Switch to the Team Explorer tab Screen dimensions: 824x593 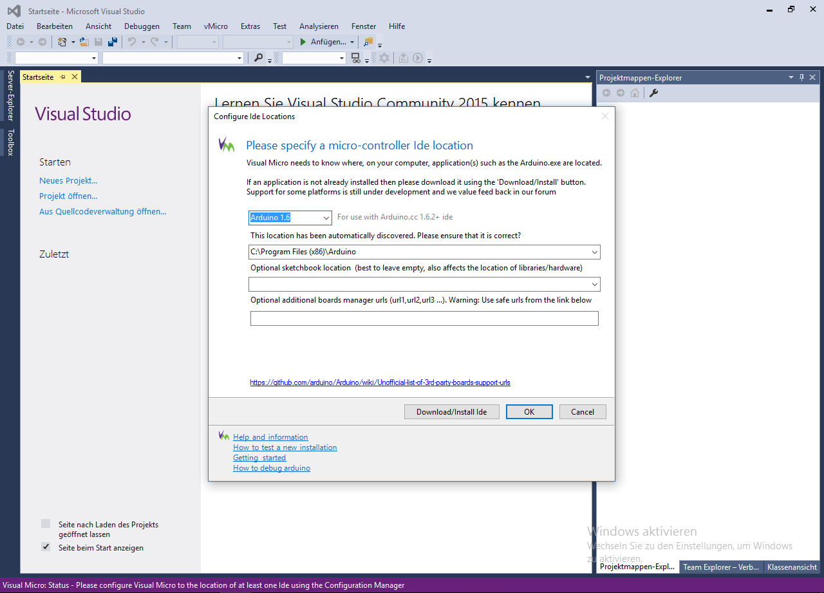click(721, 567)
